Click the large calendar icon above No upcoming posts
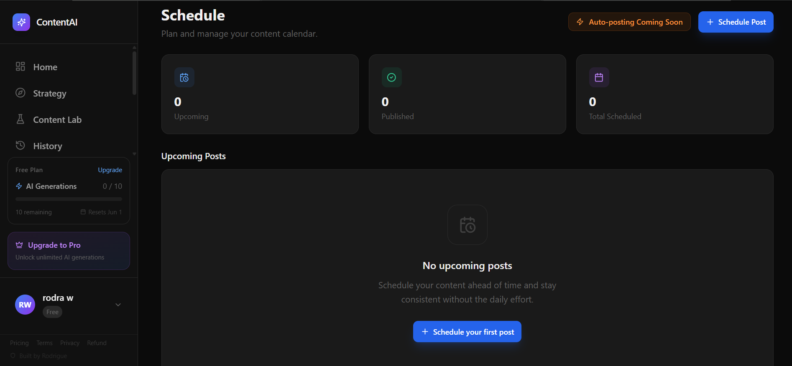The width and height of the screenshot is (792, 366). click(x=468, y=225)
